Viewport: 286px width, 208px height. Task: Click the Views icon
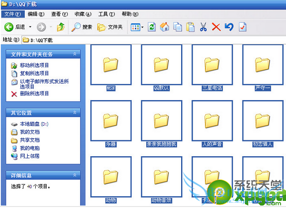[135, 27]
